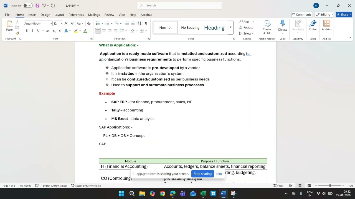Screen dimensions: 355x199
Task: Open Change Case dropdown
Action: coord(80,23)
